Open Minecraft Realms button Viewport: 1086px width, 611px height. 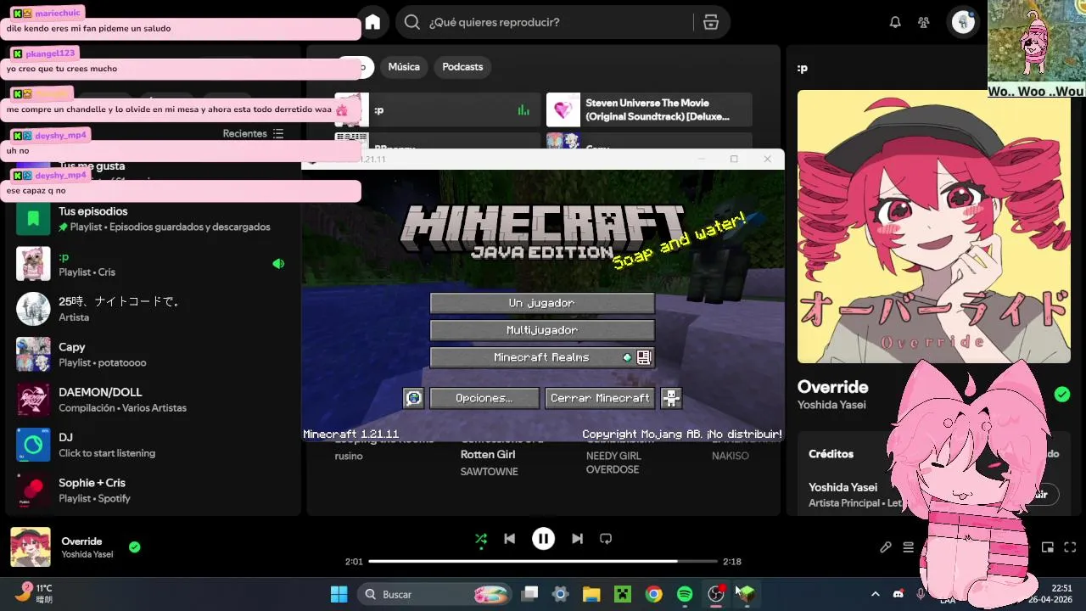coord(542,357)
